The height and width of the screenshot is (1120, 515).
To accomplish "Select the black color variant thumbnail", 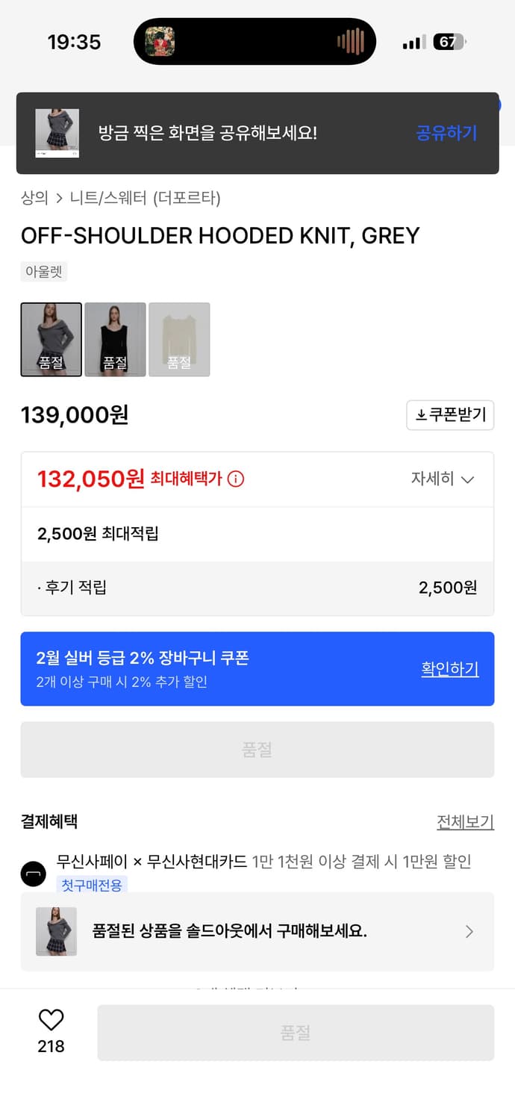I will 115,339.
